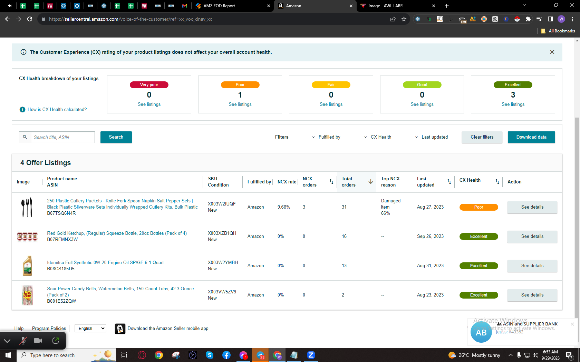See details for Red Gold Ketchup
The image size is (580, 362).
[x=532, y=237]
